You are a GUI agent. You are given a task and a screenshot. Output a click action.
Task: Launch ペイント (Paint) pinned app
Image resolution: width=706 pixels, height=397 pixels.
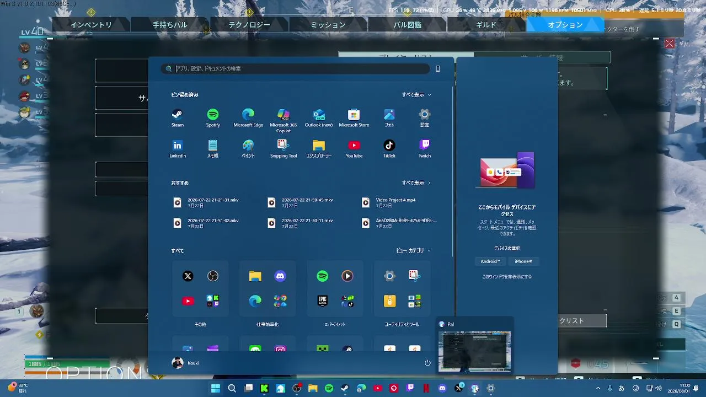click(248, 149)
